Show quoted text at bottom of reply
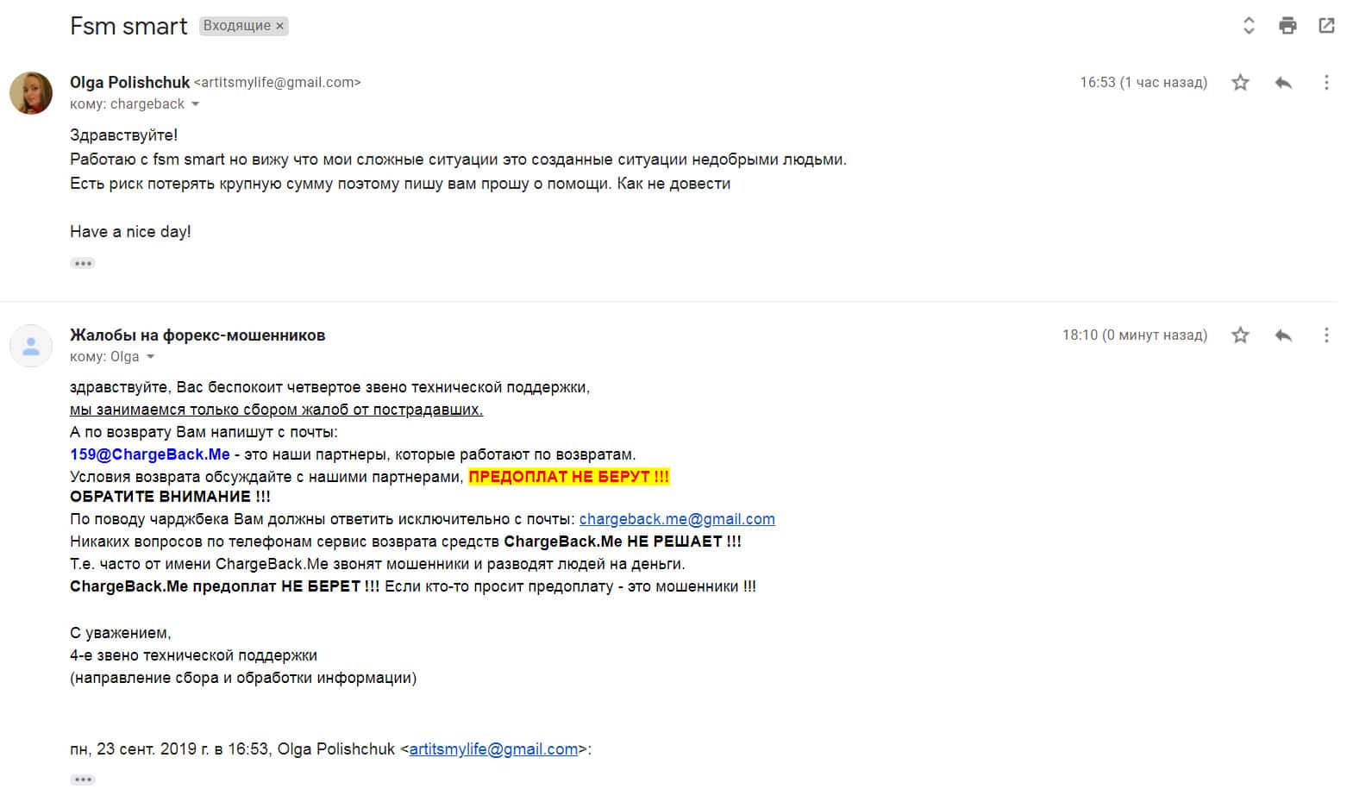The width and height of the screenshot is (1353, 808). tap(83, 780)
